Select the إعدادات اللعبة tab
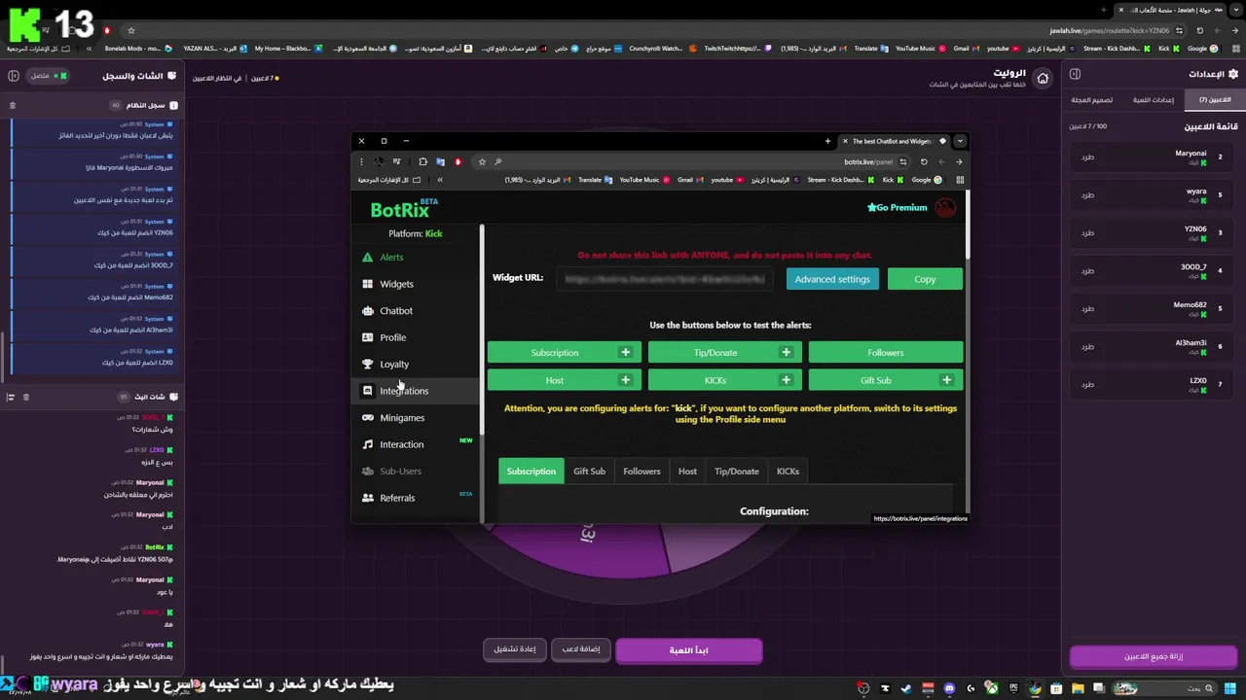This screenshot has width=1246, height=700. click(1154, 100)
